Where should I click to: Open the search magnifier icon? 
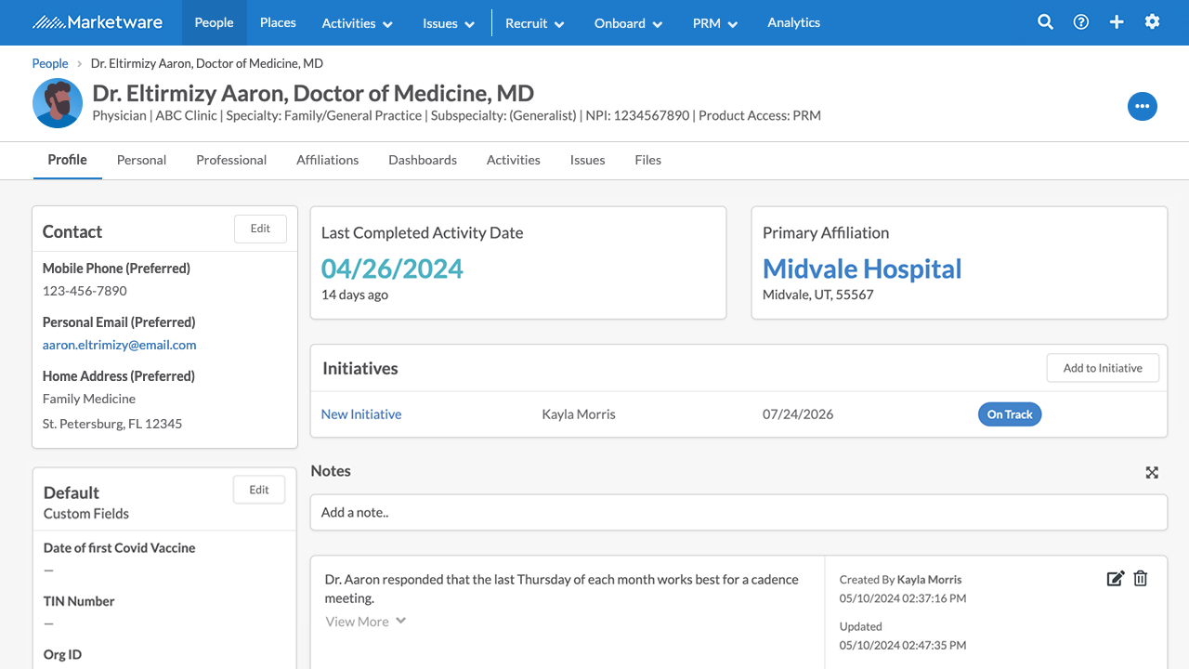pos(1045,22)
